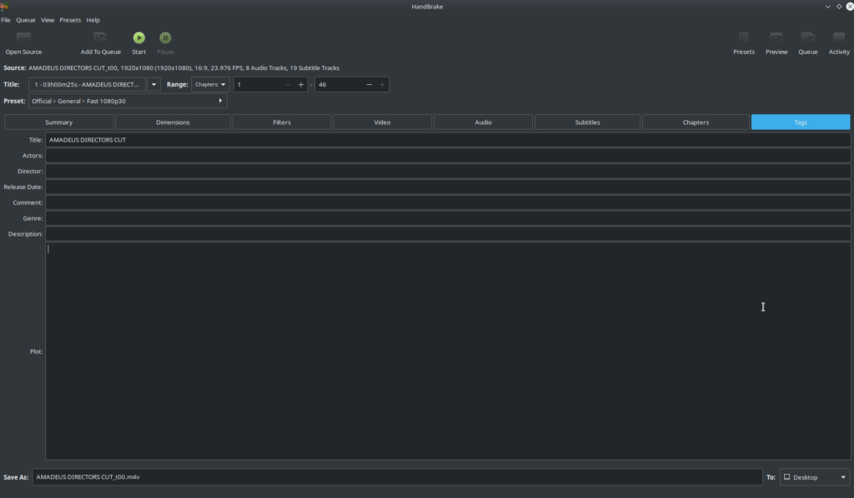Click the end chapter field showing 46
854x498 pixels.
[339, 84]
